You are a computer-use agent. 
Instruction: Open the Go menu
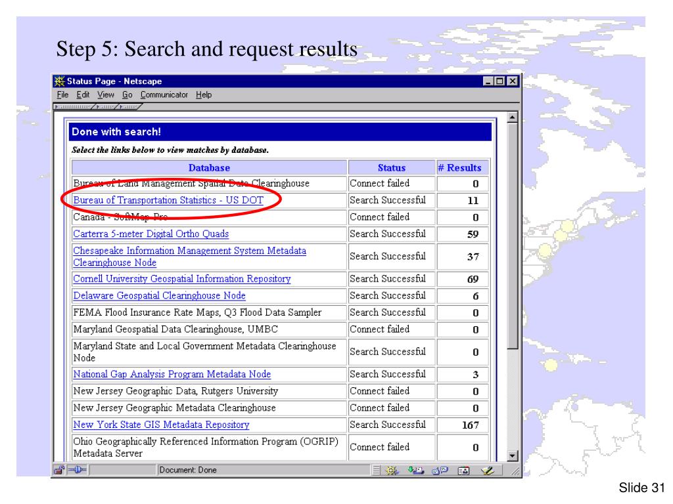[127, 94]
